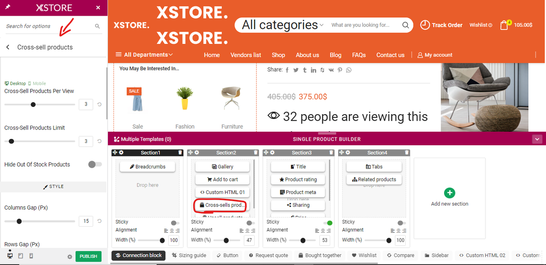Open the cart icon showing 105.00$
The height and width of the screenshot is (265, 546).
coord(505,25)
